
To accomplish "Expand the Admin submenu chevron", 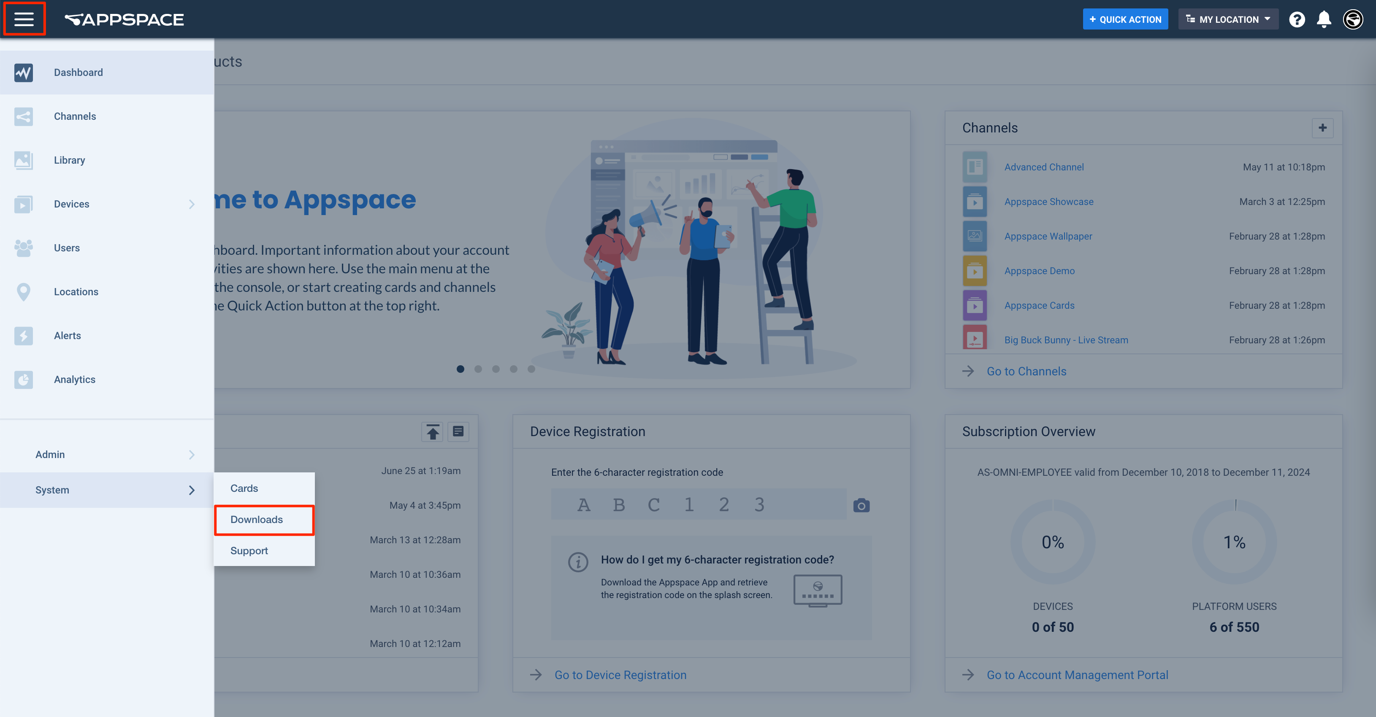I will (x=192, y=454).
